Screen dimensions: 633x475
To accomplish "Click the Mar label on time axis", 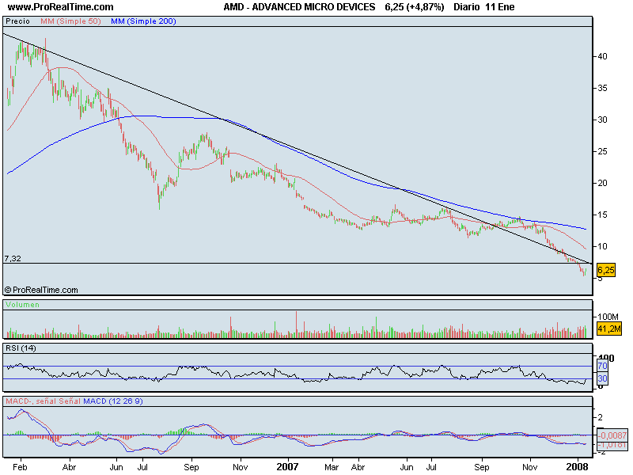I will [x=332, y=467].
